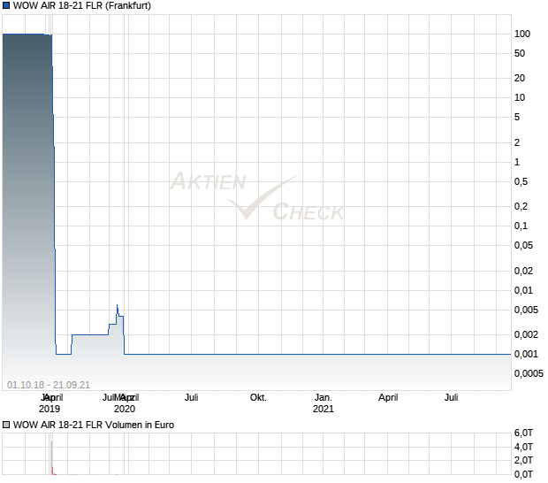The image size is (548, 483).
Task: Click the volume axis value '6,0T'
Action: (523, 433)
